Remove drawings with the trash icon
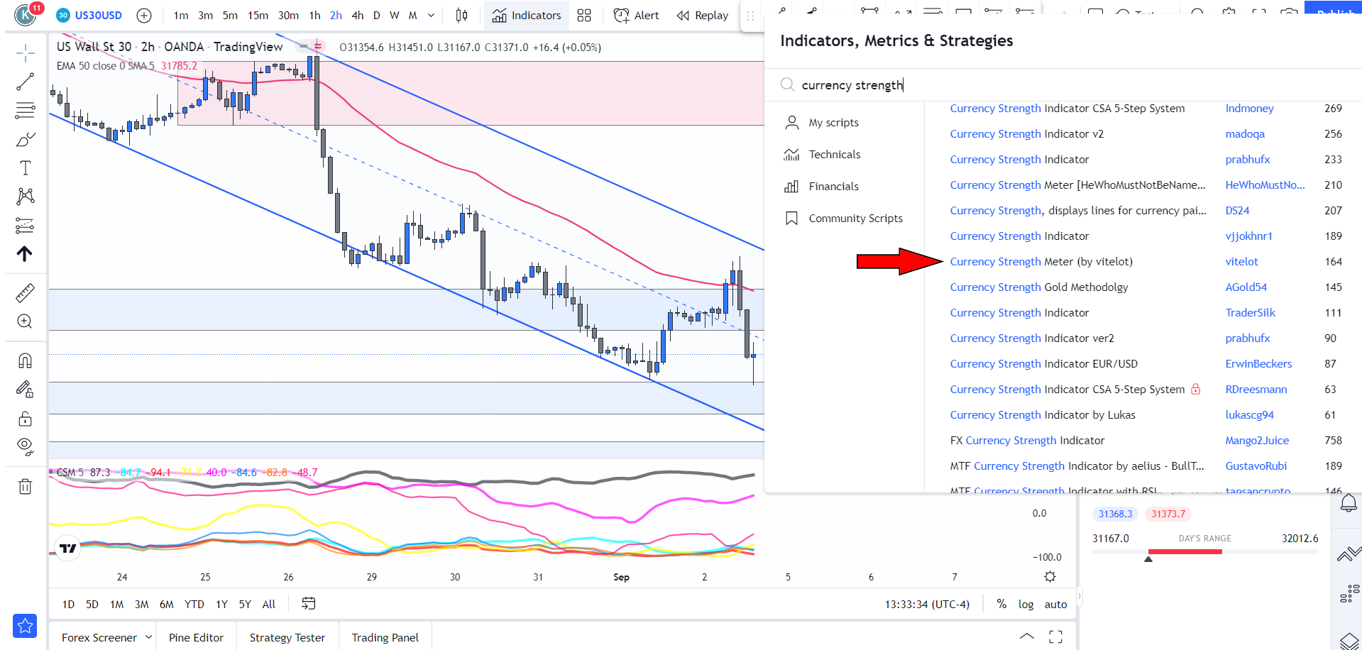1362x650 pixels. click(x=25, y=486)
